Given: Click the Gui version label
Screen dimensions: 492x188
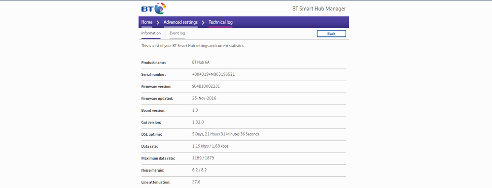Looking at the screenshot, I should tap(152, 122).
